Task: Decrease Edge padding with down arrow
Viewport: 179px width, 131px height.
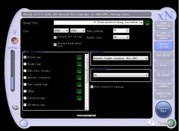Action: (127, 32)
